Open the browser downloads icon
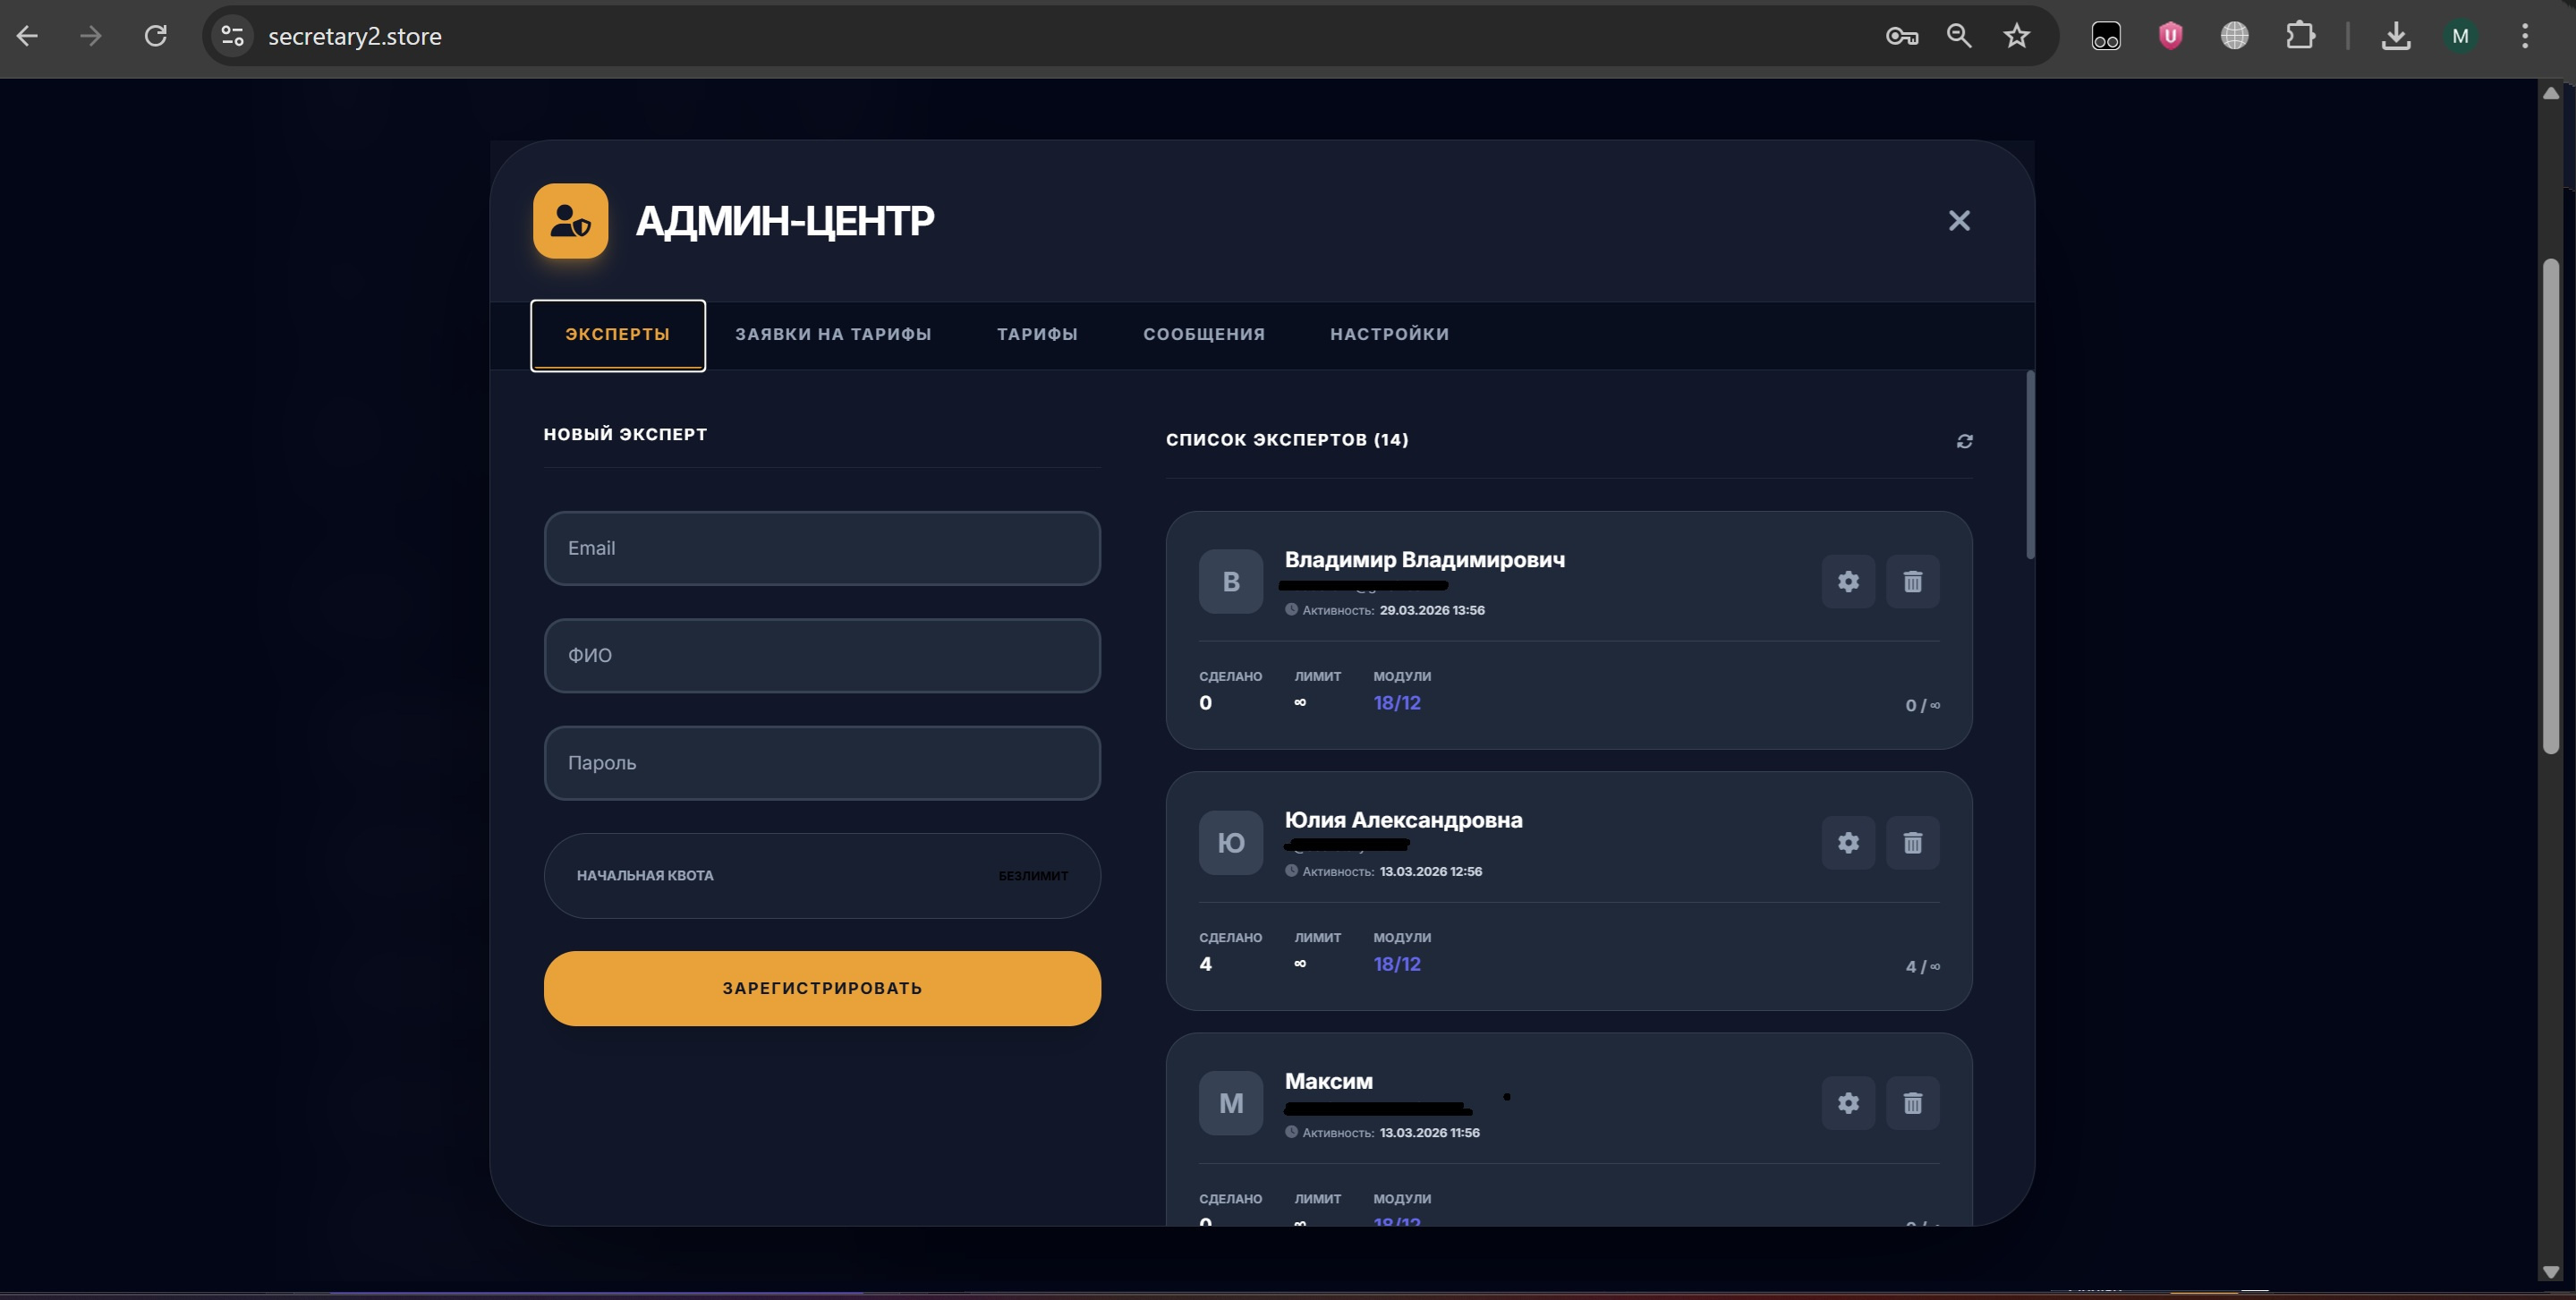This screenshot has width=2576, height=1300. click(x=2395, y=36)
